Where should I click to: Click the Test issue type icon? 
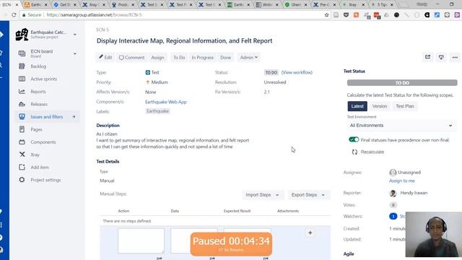click(147, 72)
